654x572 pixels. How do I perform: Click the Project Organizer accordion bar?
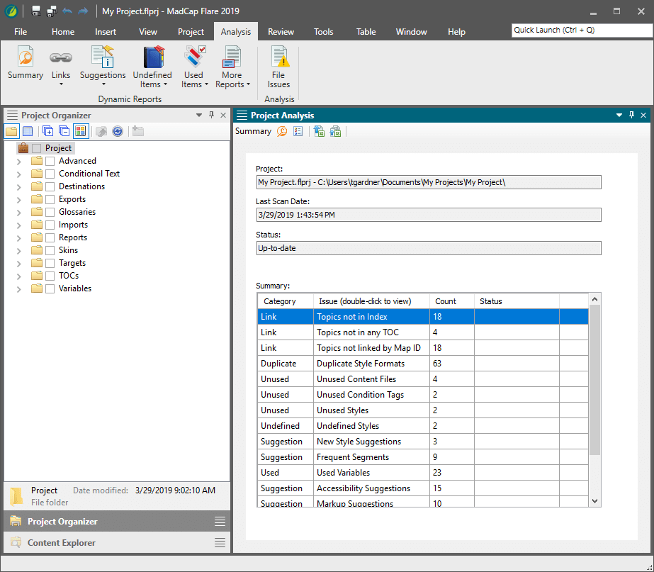click(x=117, y=522)
